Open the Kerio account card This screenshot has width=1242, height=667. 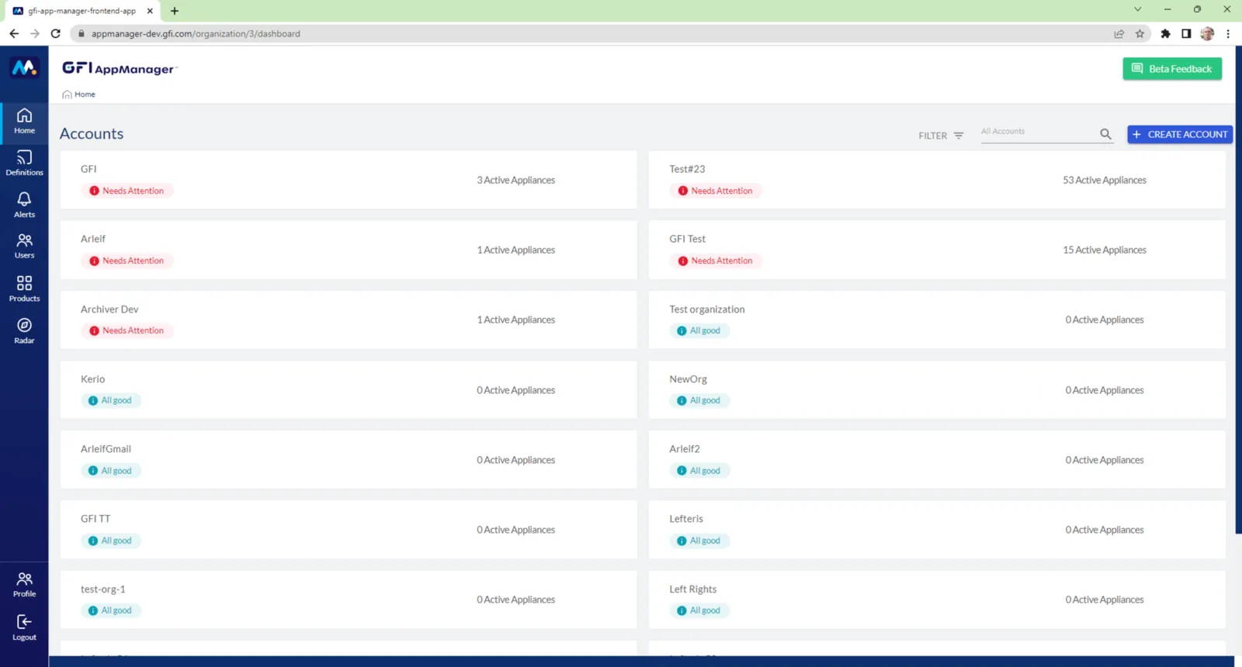click(349, 389)
